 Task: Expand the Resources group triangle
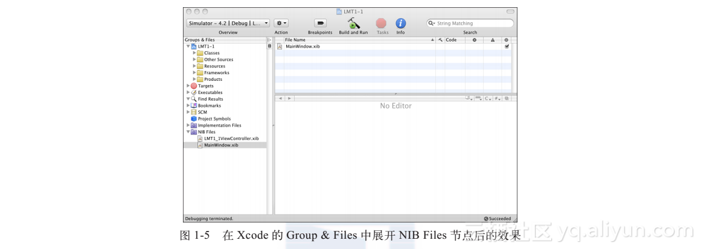194,66
